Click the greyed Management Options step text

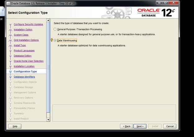[25, 92]
